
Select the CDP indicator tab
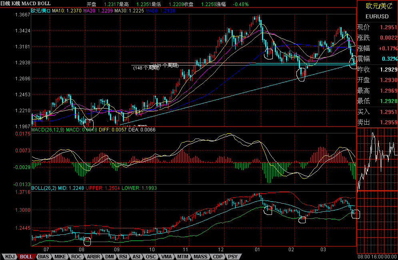(x=218, y=256)
